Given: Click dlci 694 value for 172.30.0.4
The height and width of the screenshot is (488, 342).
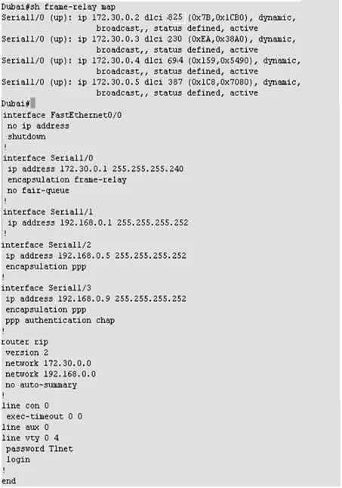Looking at the screenshot, I should 174,61.
